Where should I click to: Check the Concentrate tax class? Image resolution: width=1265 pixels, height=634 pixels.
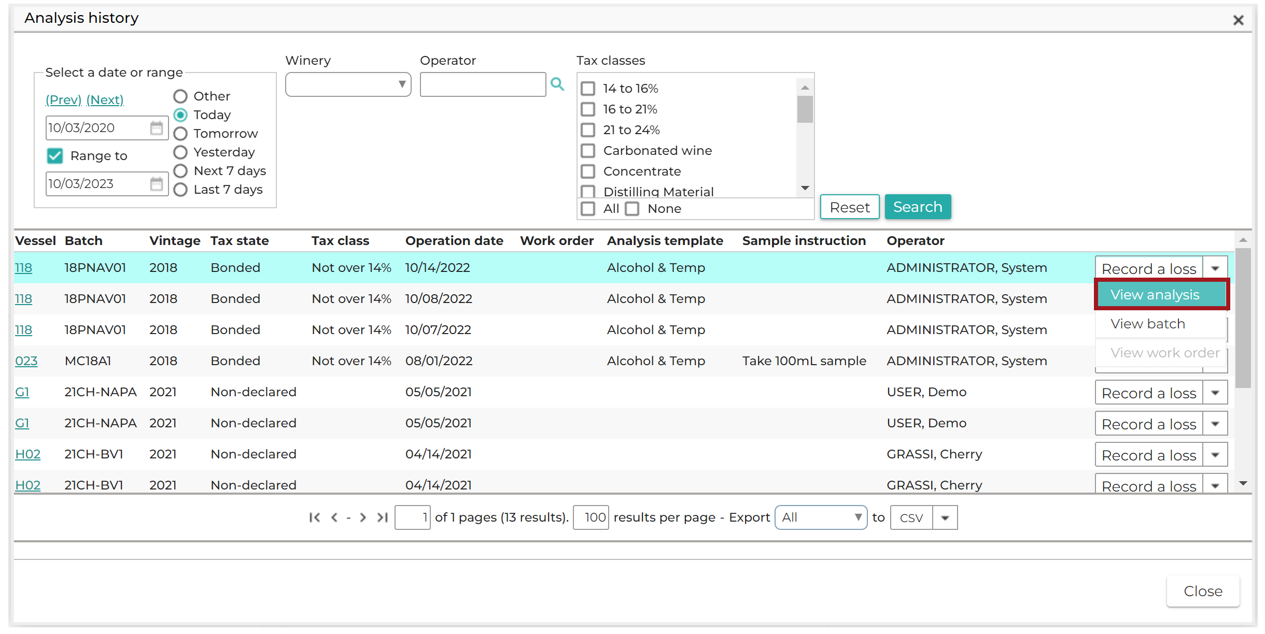[588, 171]
